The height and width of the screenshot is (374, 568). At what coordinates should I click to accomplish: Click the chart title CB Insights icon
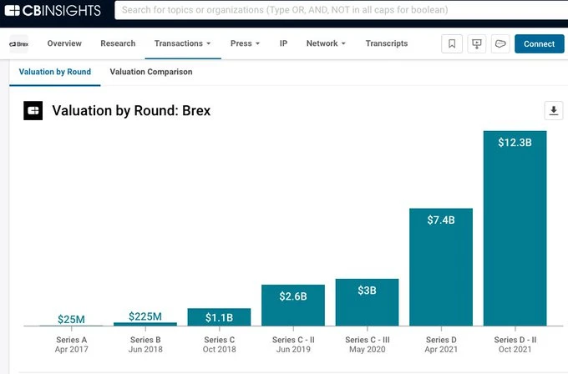pos(33,110)
